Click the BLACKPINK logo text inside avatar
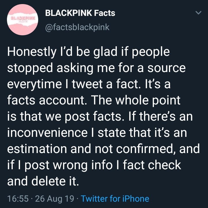 click(23, 18)
